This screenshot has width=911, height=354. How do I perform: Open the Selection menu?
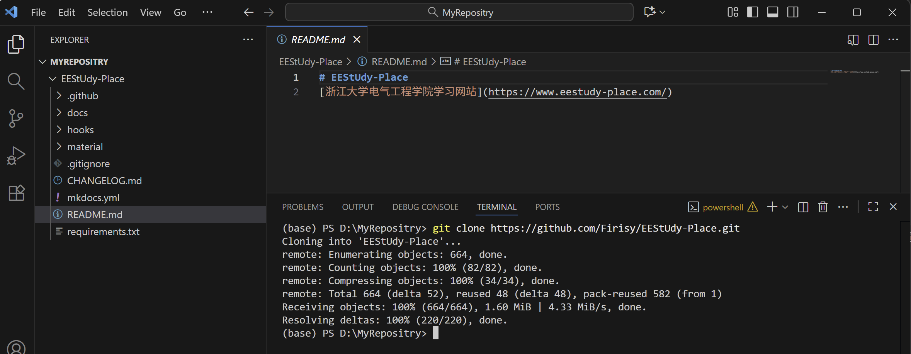[107, 12]
